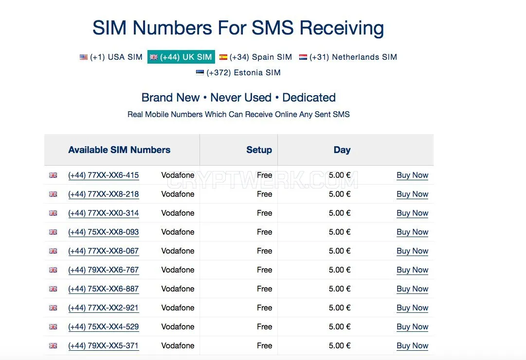Buy Now for number 77XX-XX8-067
526x360 pixels.
pyautogui.click(x=412, y=251)
